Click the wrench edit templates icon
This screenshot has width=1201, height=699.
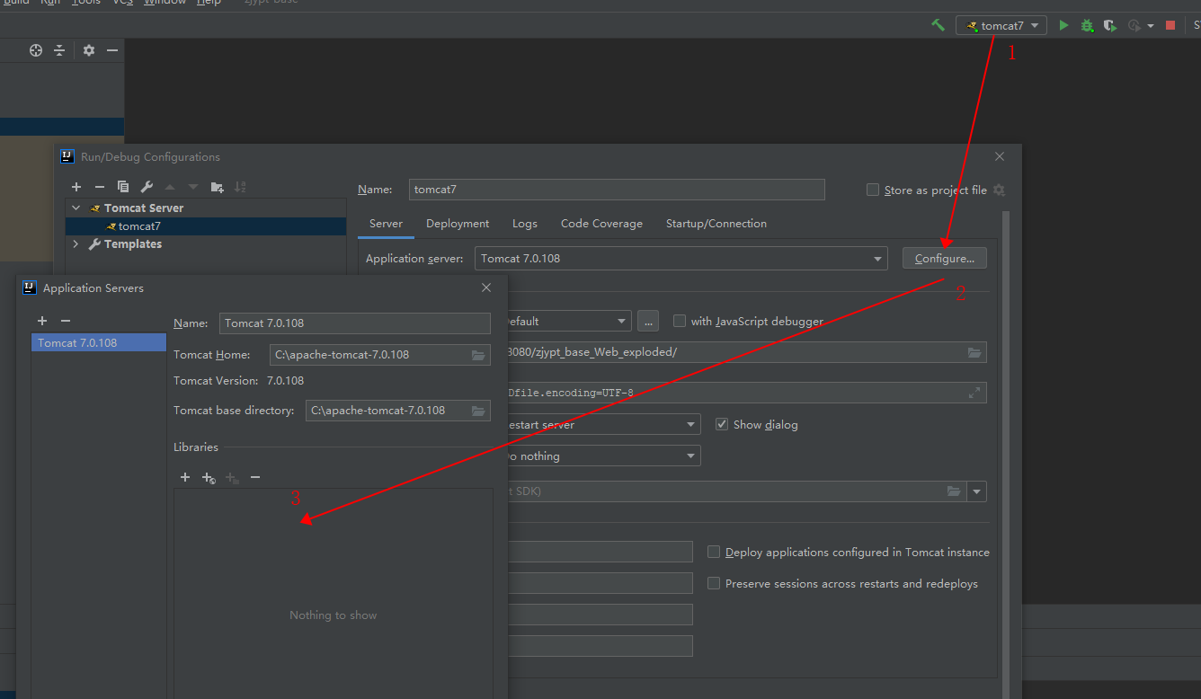tap(147, 187)
